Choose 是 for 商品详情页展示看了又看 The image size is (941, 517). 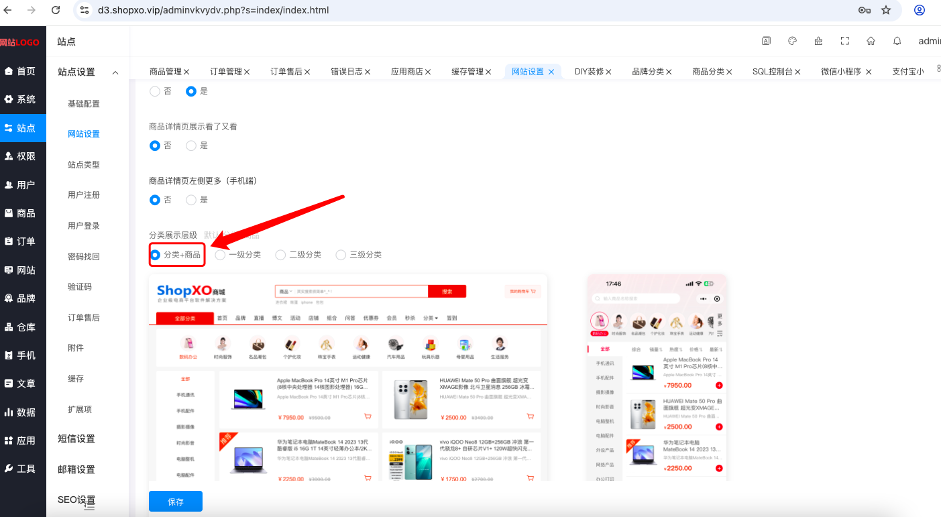coord(197,145)
